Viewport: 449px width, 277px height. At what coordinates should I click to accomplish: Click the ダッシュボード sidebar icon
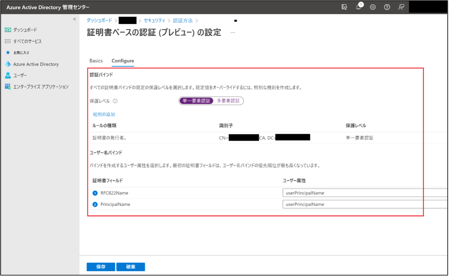click(8, 30)
